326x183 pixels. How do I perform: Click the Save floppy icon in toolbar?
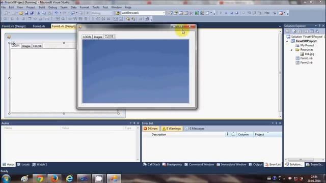[26, 13]
